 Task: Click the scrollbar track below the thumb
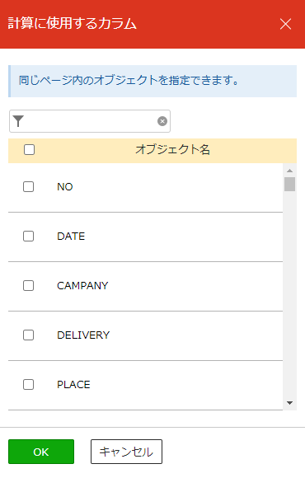coord(290,293)
